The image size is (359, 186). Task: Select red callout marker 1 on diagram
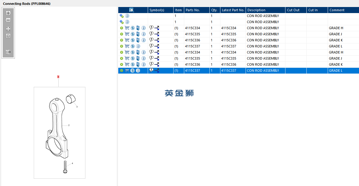tap(58, 77)
